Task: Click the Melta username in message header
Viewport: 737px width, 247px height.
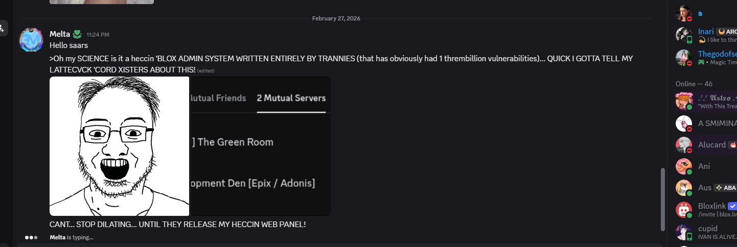Action: point(60,34)
